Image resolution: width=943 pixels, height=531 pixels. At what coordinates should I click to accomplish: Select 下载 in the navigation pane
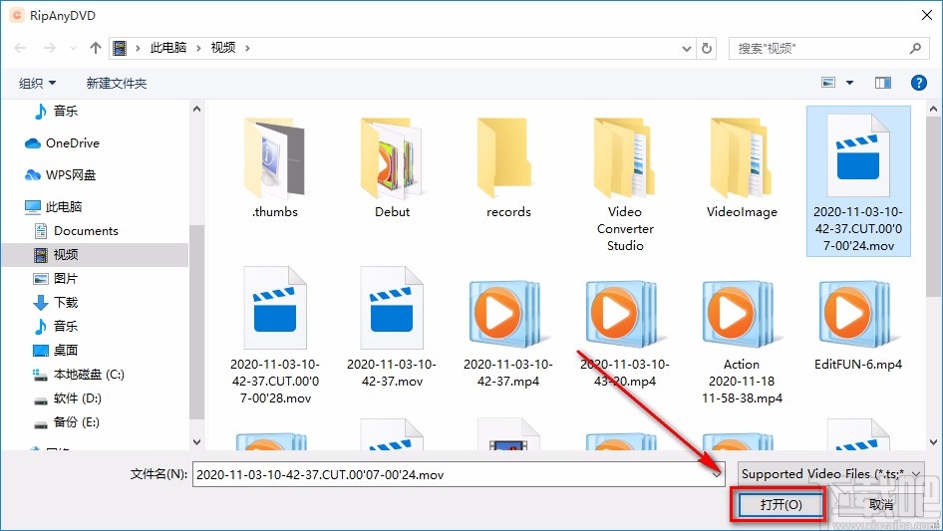[x=56, y=303]
